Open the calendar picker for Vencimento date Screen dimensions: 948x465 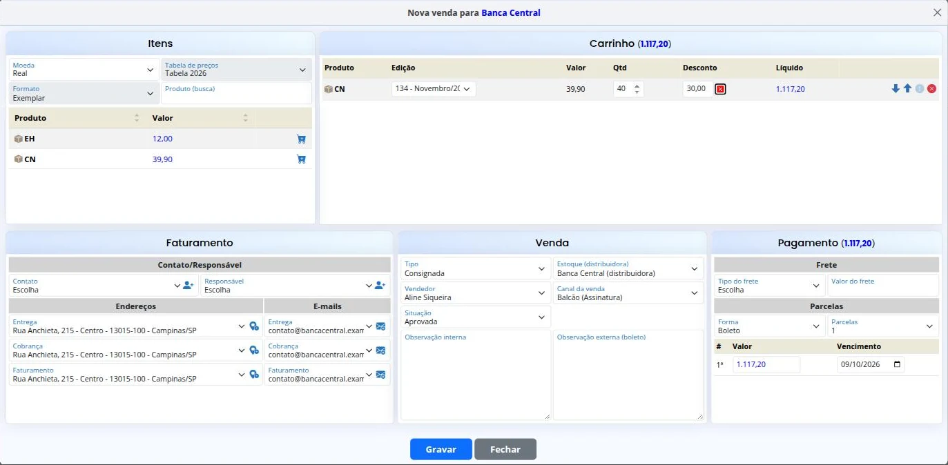click(x=897, y=364)
